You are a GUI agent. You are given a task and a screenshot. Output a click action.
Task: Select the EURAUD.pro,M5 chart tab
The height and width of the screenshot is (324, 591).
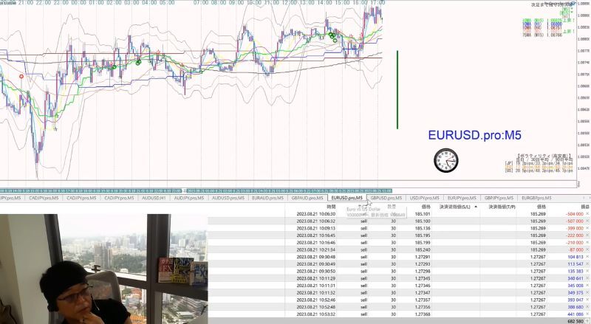click(x=267, y=198)
